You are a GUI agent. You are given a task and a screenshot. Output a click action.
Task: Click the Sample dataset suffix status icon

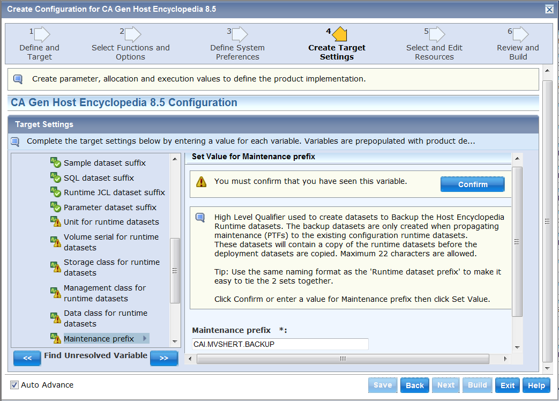pos(56,162)
